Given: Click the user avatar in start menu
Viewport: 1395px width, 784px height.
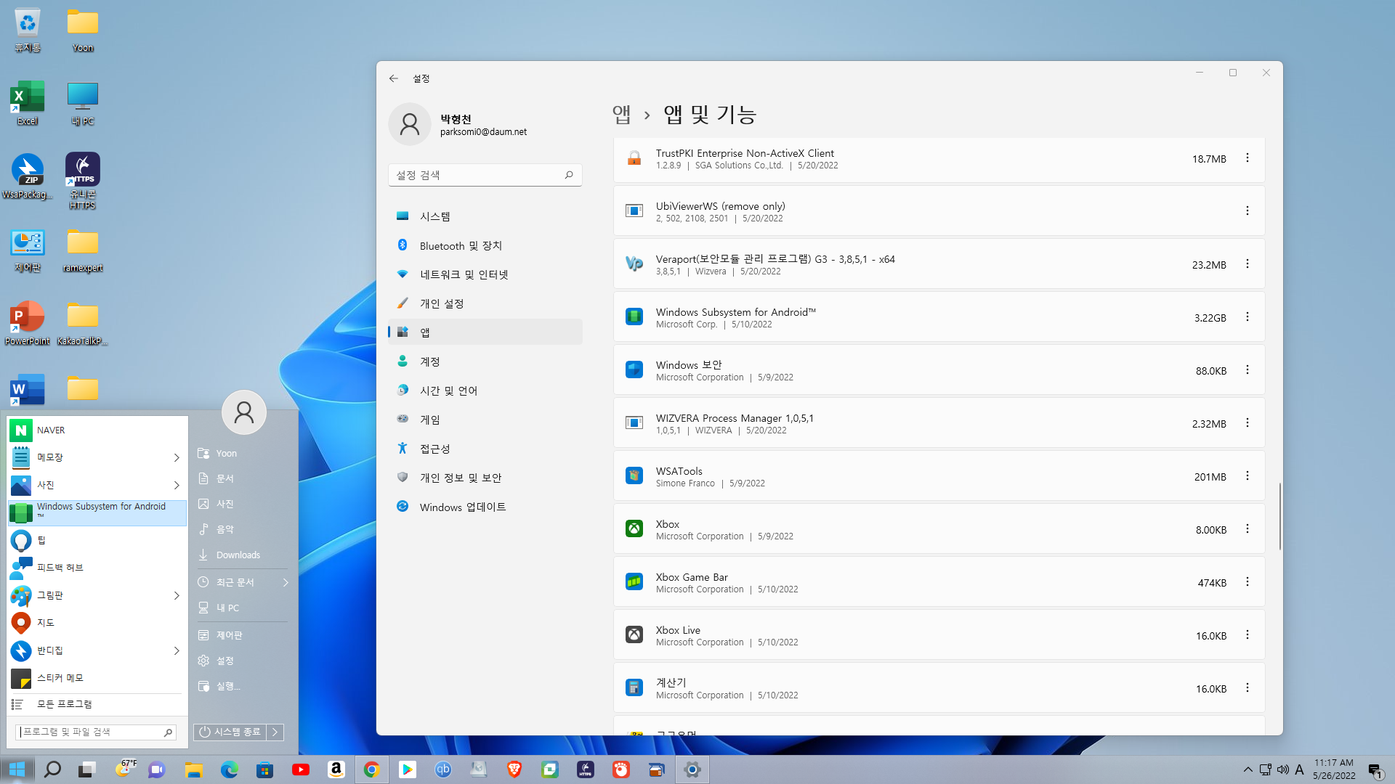Looking at the screenshot, I should point(244,412).
